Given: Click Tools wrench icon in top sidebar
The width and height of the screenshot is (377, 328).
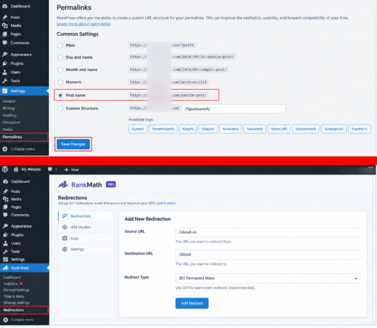Looking at the screenshot, I should pos(5,81).
